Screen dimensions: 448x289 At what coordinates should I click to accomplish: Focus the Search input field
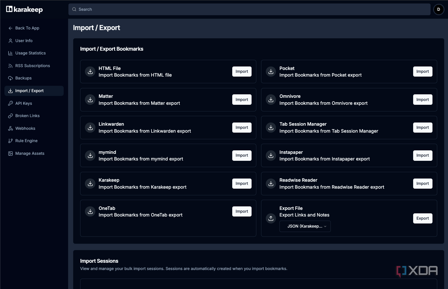pyautogui.click(x=249, y=9)
